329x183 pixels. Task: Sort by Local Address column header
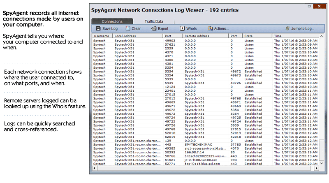point(138,36)
